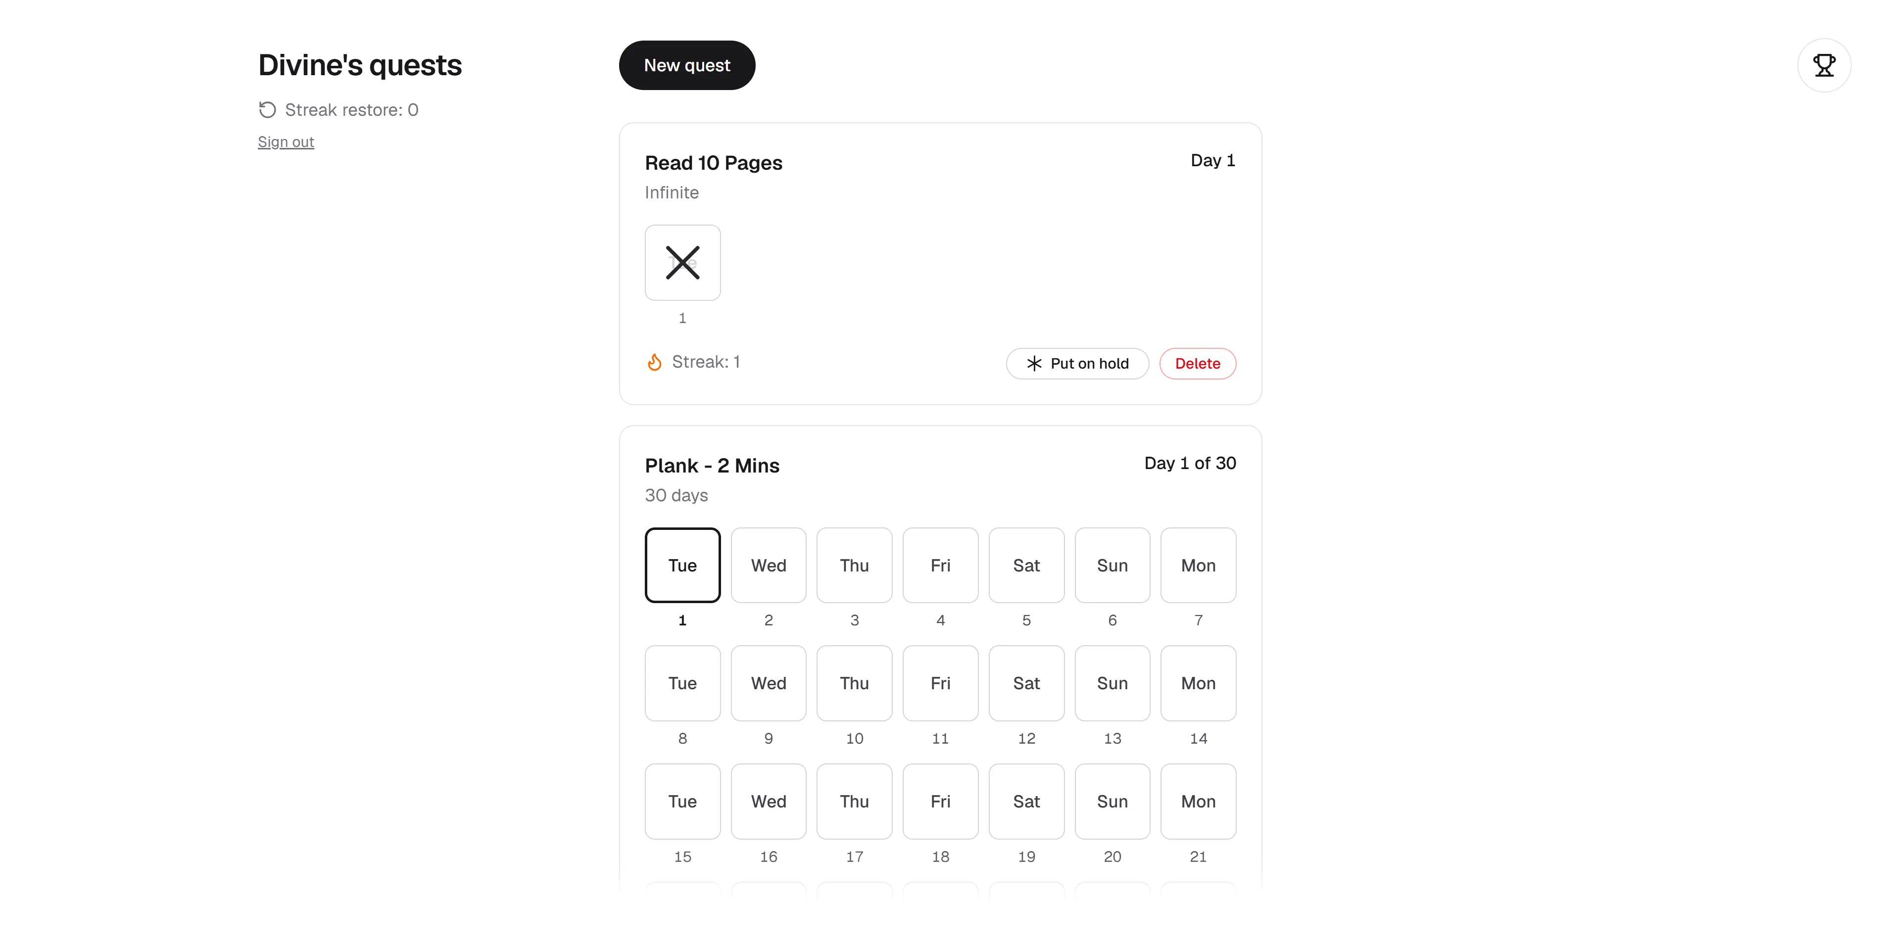
Task: Click the Plank - 2 Mins quest title
Action: coord(712,466)
